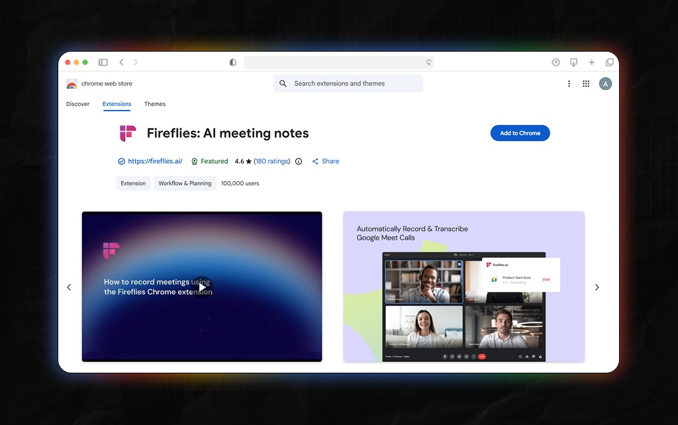Open a new tab with the plus icon

tap(591, 62)
